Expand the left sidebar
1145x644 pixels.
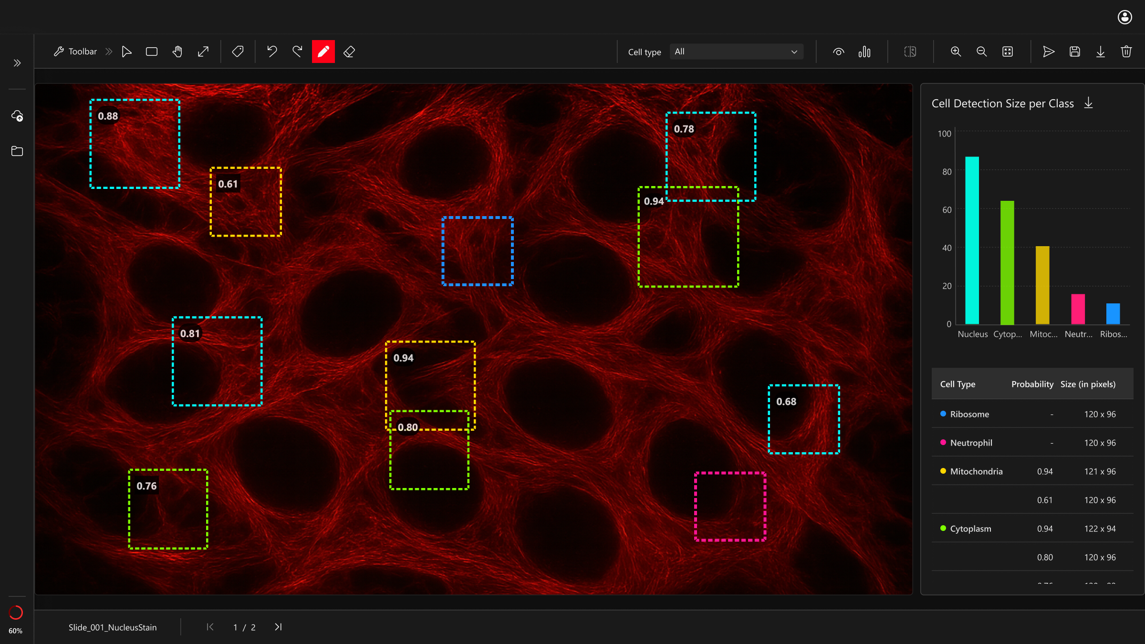pos(17,63)
